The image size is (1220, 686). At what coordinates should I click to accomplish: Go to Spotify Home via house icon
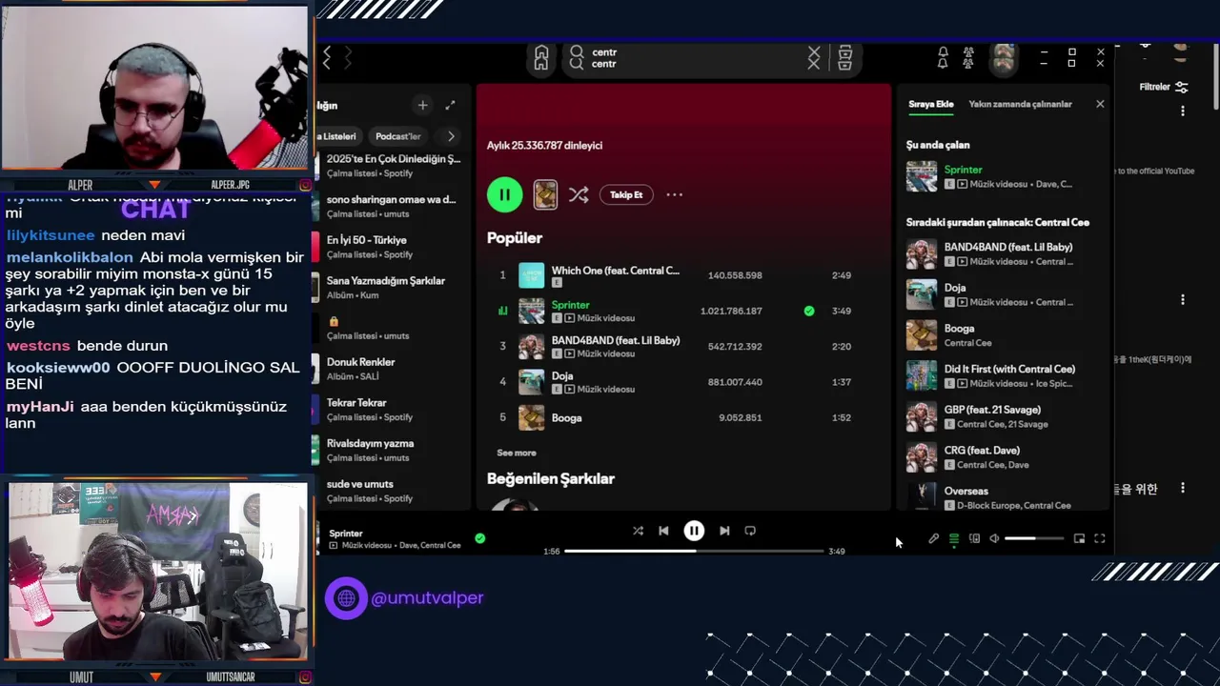click(541, 58)
